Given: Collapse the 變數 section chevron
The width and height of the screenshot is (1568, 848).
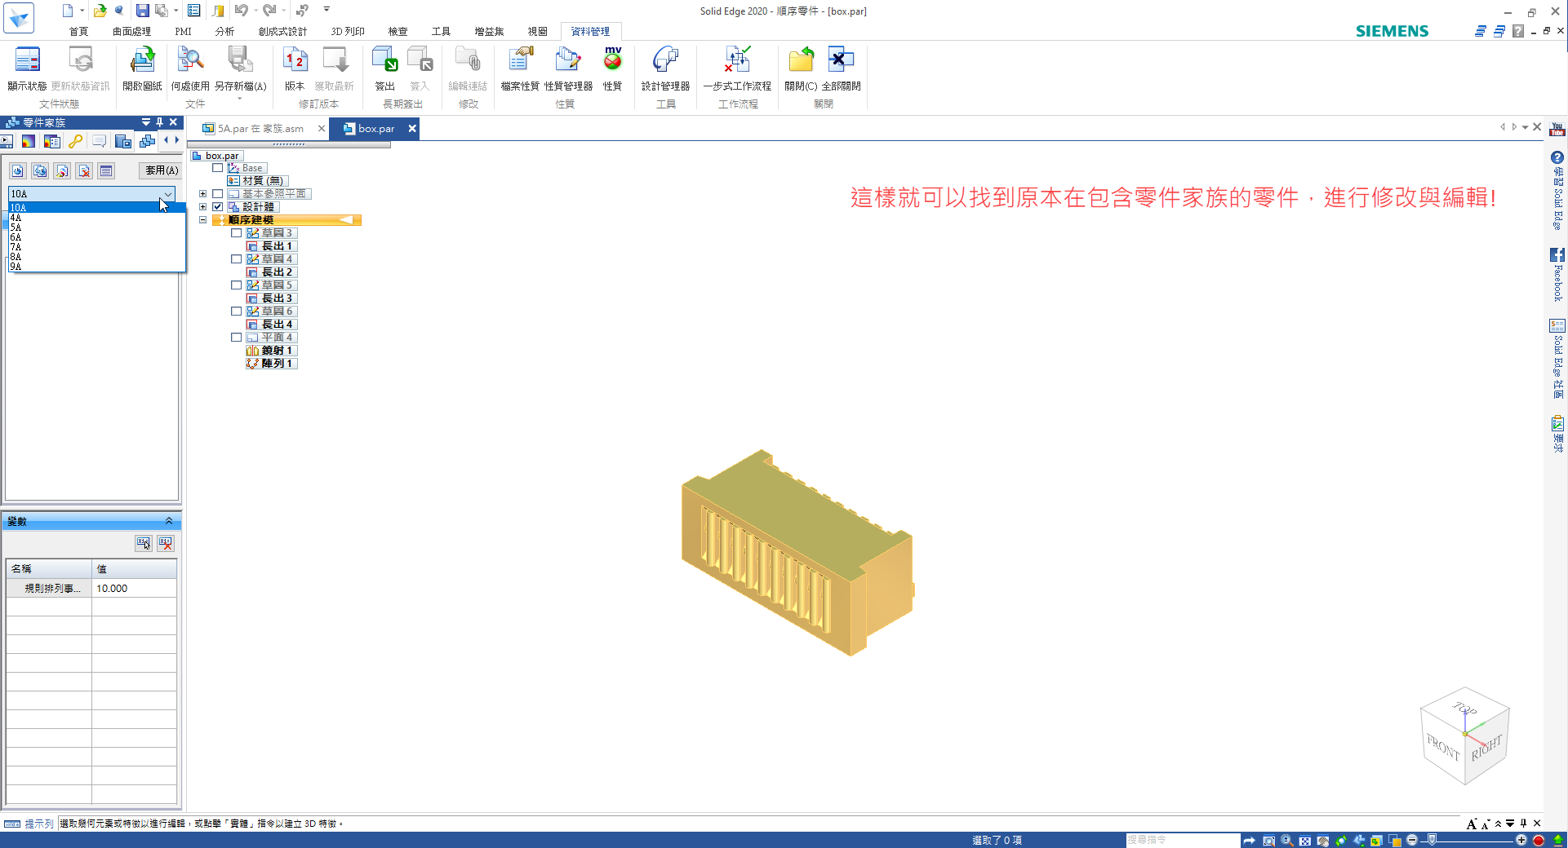Looking at the screenshot, I should click(x=169, y=521).
